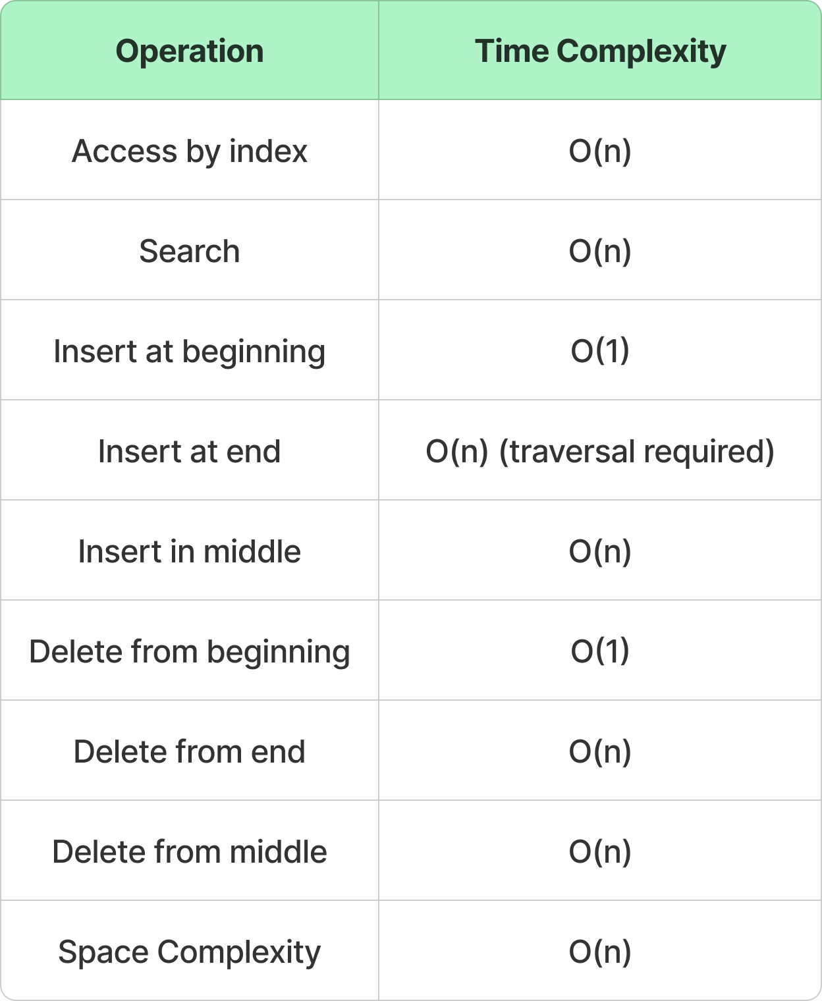Click O(n) value for Delete from end
822x1001 pixels.
600,751
